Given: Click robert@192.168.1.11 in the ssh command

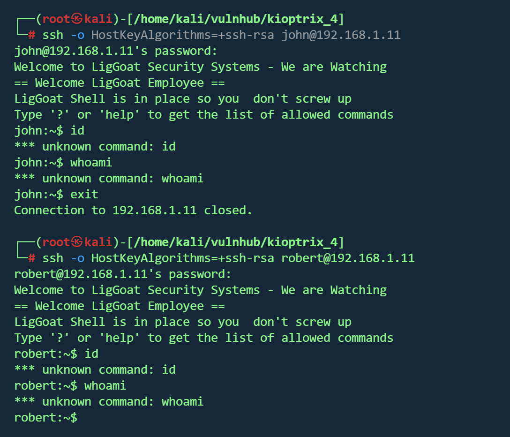Looking at the screenshot, I should (348, 258).
